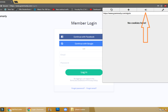
Task: Open Photoshop from the taskbar
Action: point(58,109)
